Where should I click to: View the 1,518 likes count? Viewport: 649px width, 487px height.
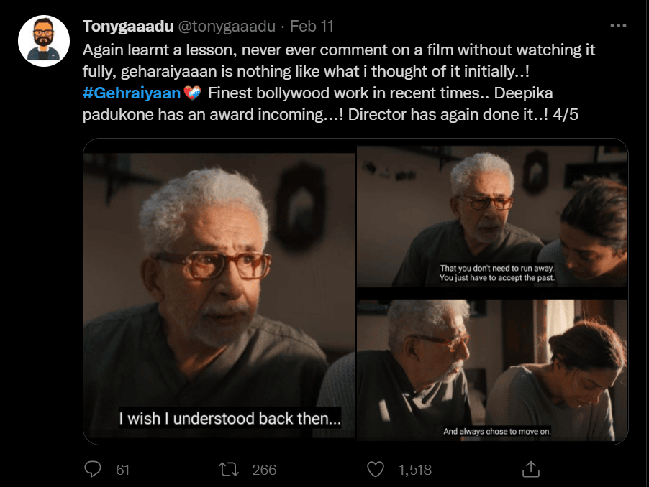[414, 470]
